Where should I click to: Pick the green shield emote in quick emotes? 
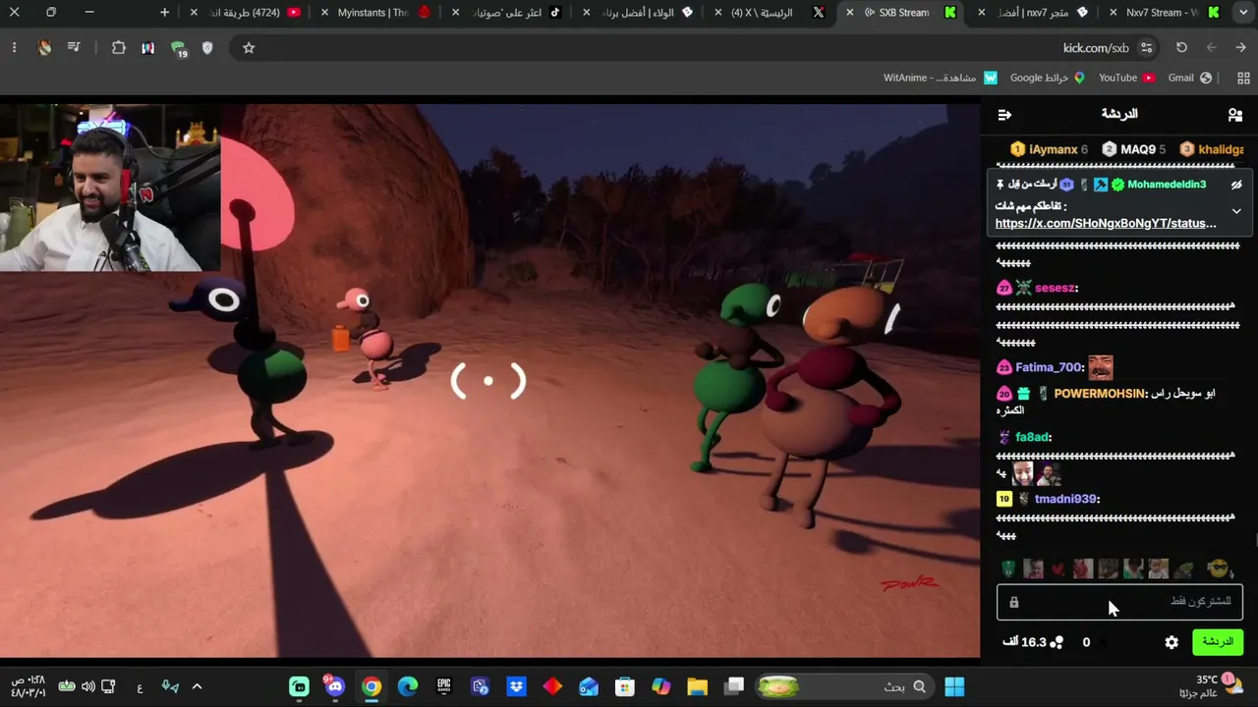(x=1008, y=569)
